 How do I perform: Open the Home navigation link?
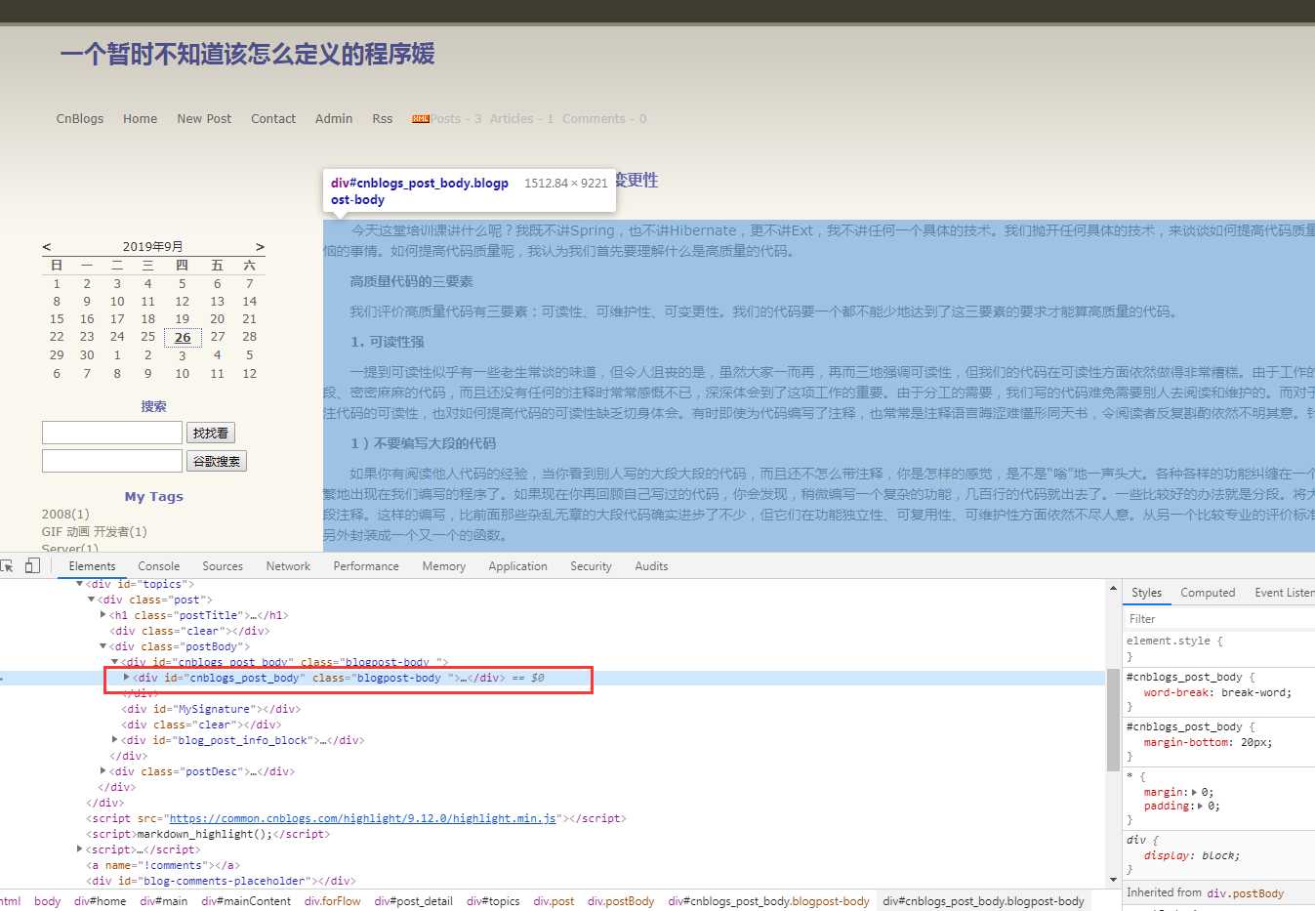pyautogui.click(x=140, y=119)
